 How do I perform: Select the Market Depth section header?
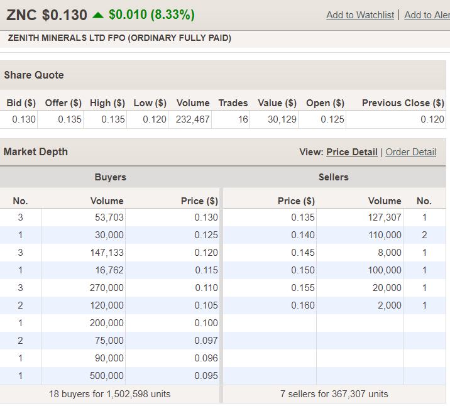(x=36, y=152)
